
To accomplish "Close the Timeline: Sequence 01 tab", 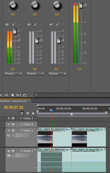I will click(x=29, y=101).
